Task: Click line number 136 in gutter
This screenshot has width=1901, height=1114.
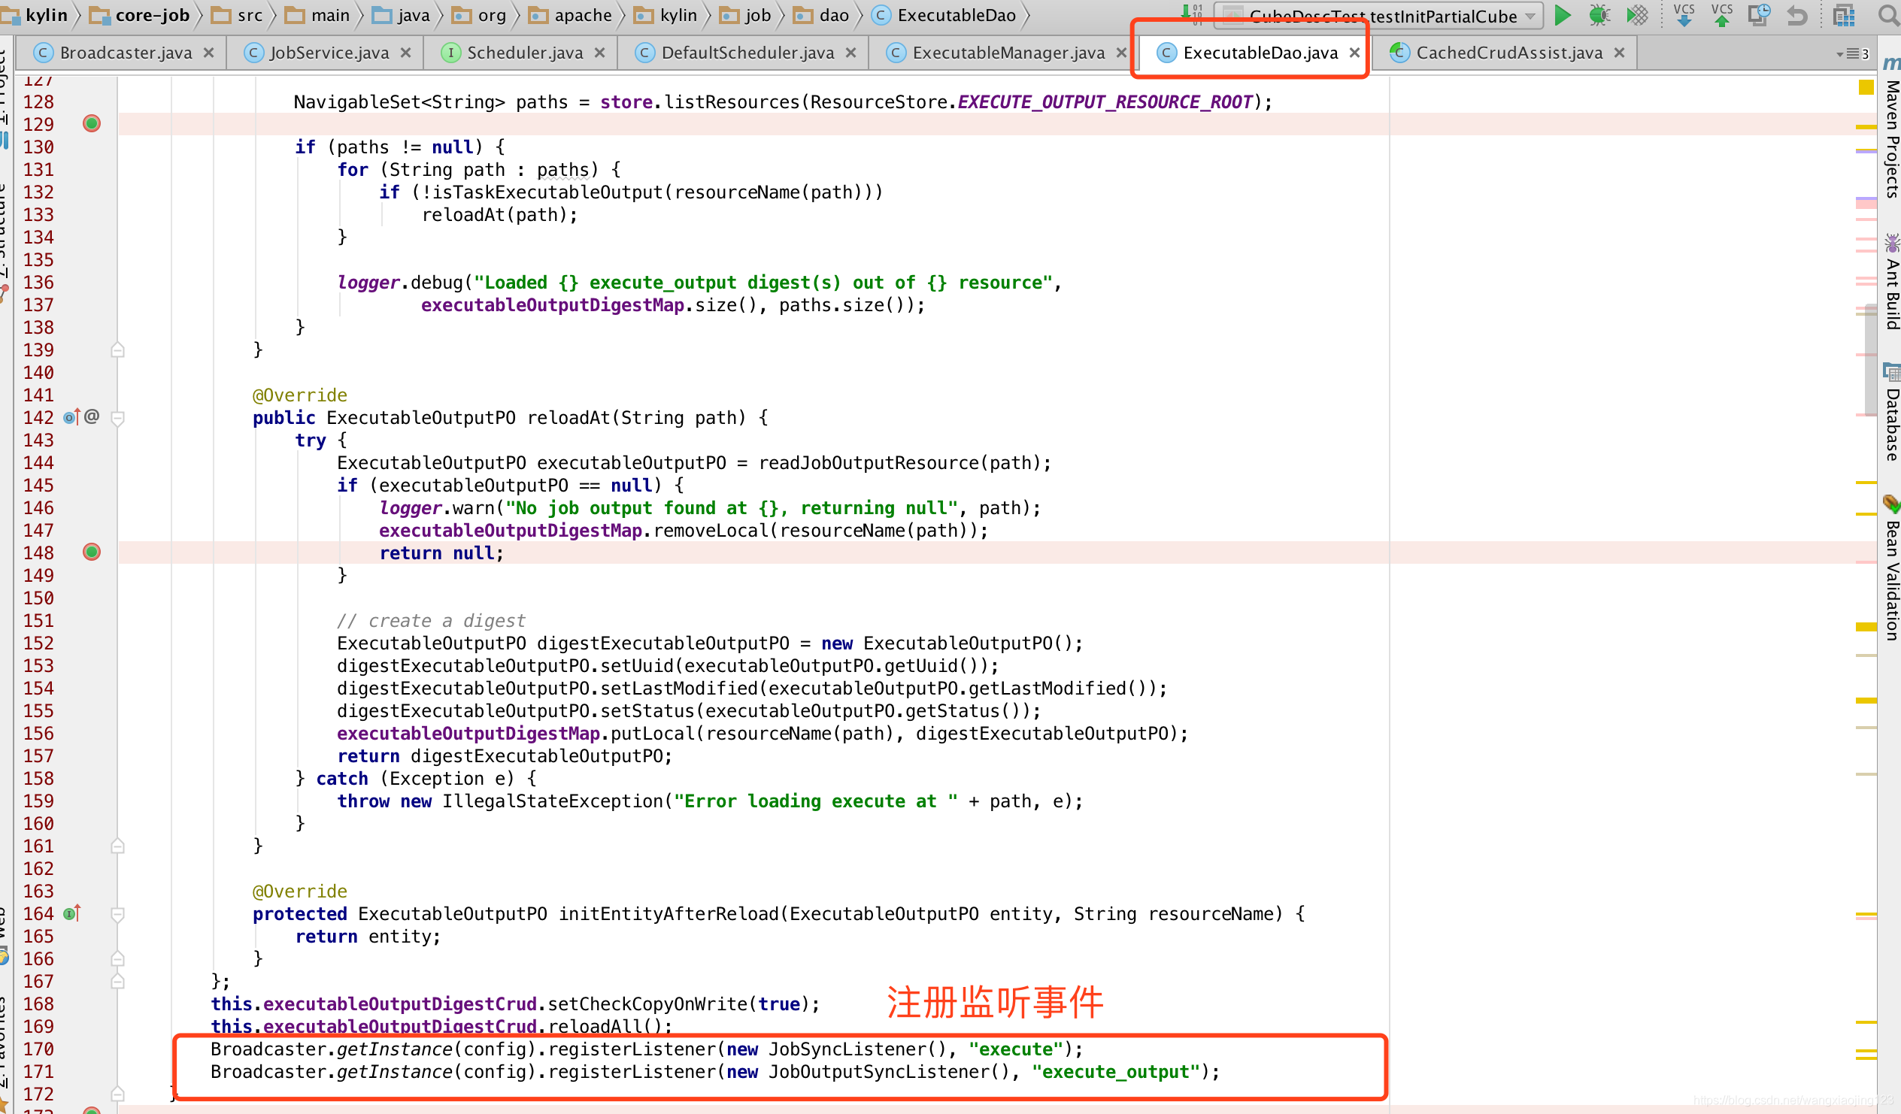Action: [x=38, y=282]
